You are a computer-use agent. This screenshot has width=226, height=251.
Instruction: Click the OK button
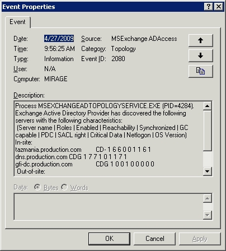109,239
